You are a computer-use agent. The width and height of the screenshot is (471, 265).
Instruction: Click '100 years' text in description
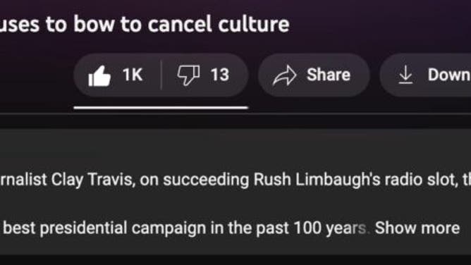tap(329, 228)
